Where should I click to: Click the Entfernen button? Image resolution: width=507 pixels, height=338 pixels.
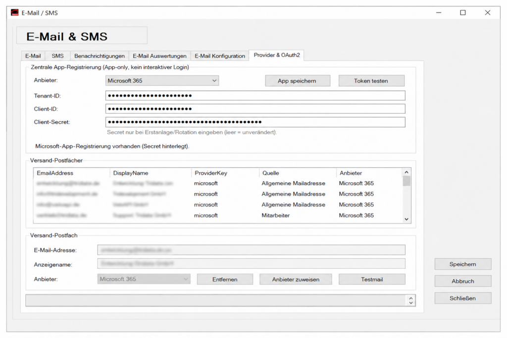(x=225, y=279)
